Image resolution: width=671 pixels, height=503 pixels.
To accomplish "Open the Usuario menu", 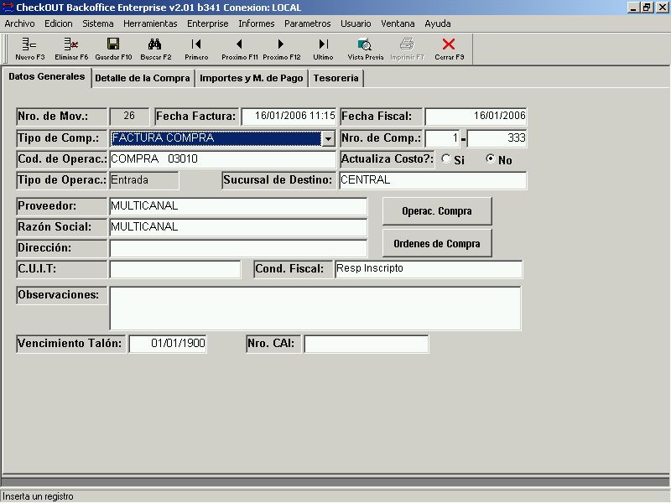I will 356,23.
